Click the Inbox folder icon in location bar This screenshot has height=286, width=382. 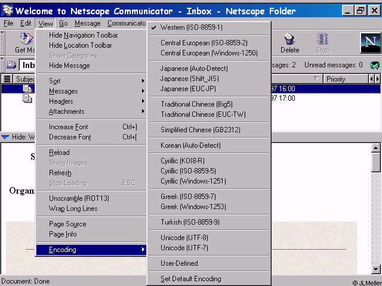(11, 65)
